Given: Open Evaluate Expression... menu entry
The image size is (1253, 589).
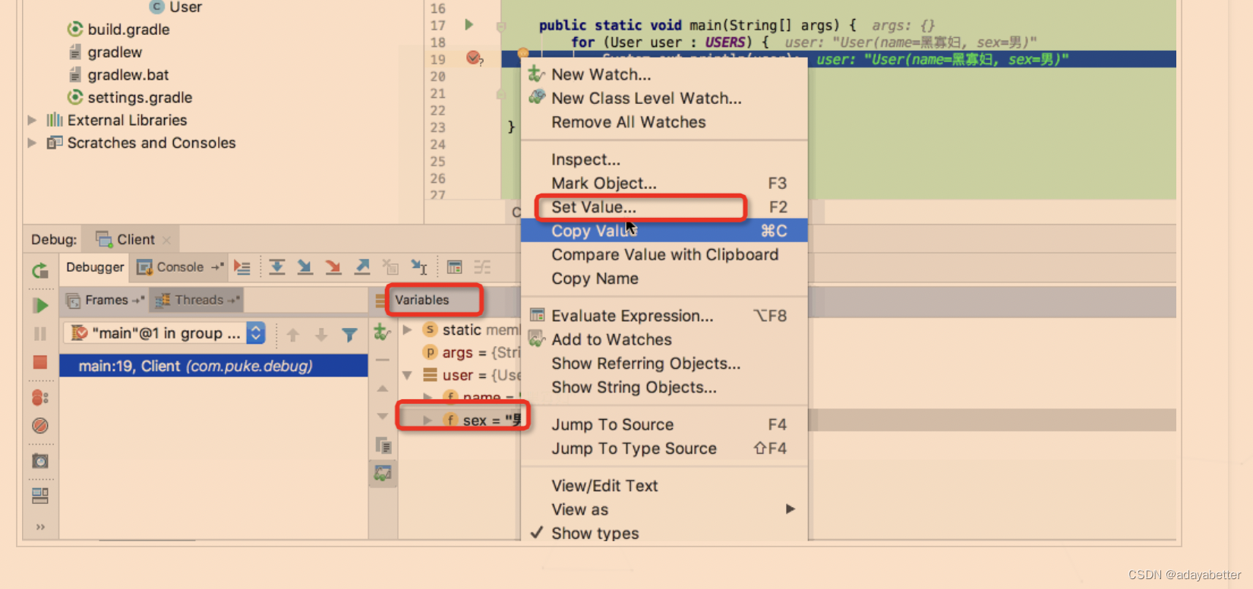Looking at the screenshot, I should point(664,316).
